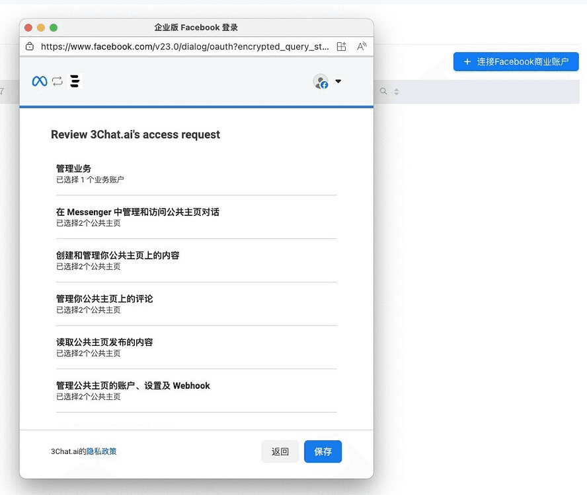Screen dimensions: 587x495
Task: Click the Meta logo icon
Action: click(40, 81)
